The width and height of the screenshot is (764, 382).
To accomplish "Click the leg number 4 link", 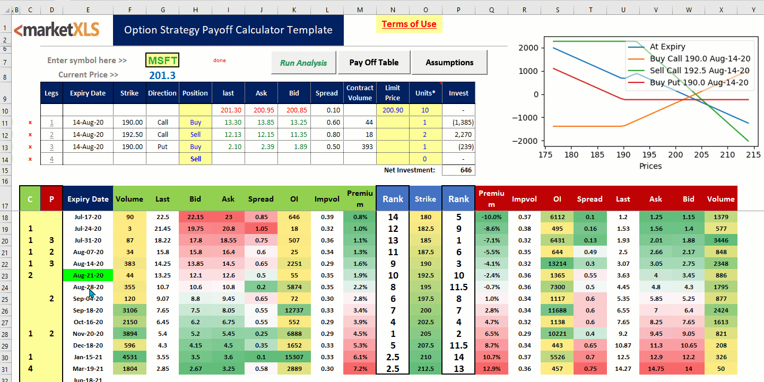I will point(51,159).
